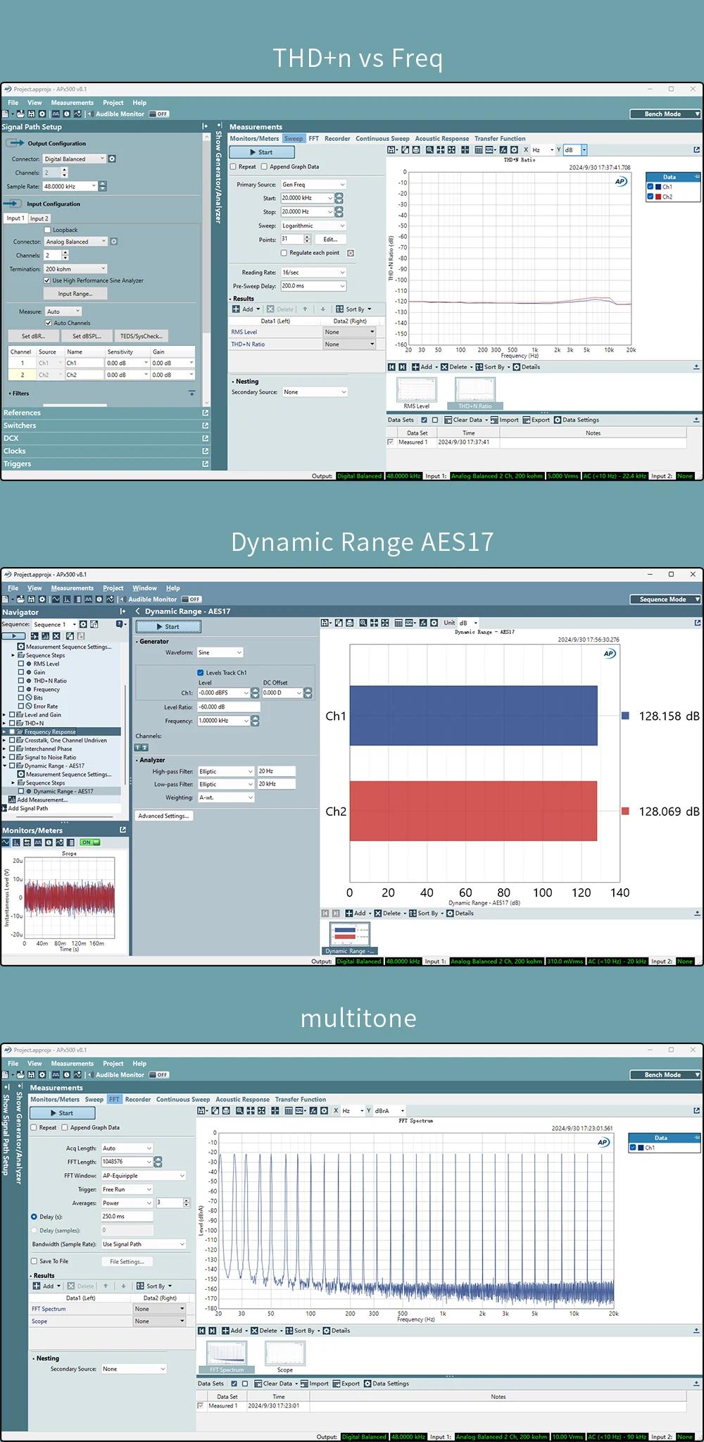Click the Input Range... button

[x=75, y=294]
